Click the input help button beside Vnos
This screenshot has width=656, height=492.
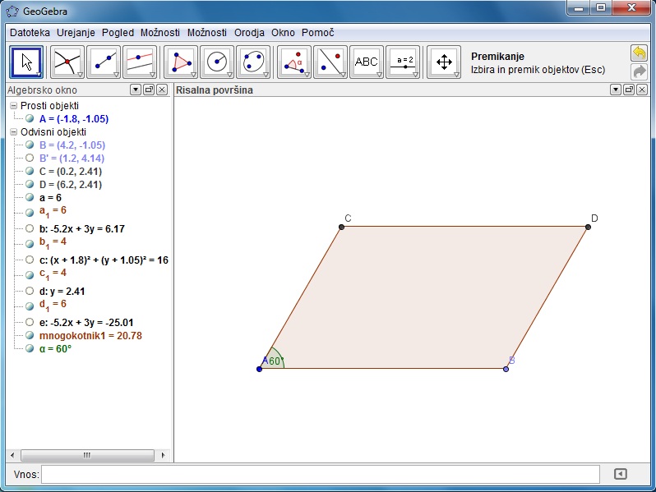(621, 474)
